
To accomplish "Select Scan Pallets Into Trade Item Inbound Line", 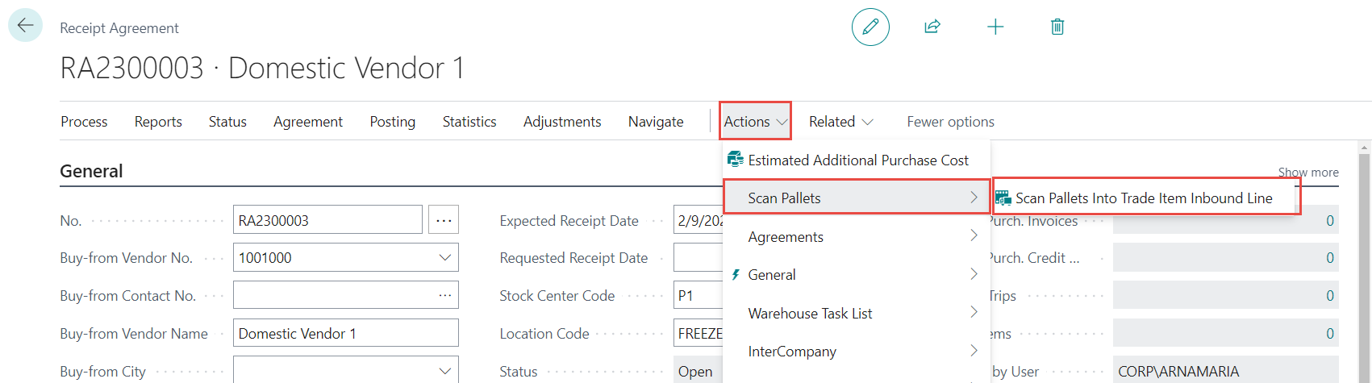I will click(1143, 198).
